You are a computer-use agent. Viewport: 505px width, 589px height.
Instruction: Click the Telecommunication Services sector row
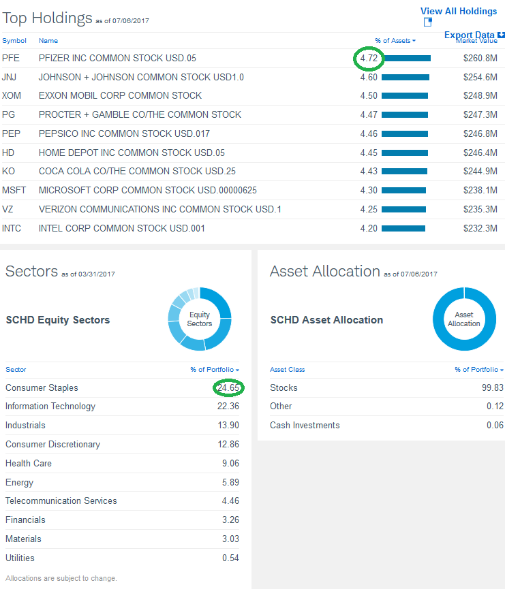[x=122, y=500]
